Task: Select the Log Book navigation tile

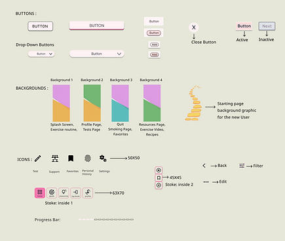Action: pyautogui.click(x=75, y=193)
